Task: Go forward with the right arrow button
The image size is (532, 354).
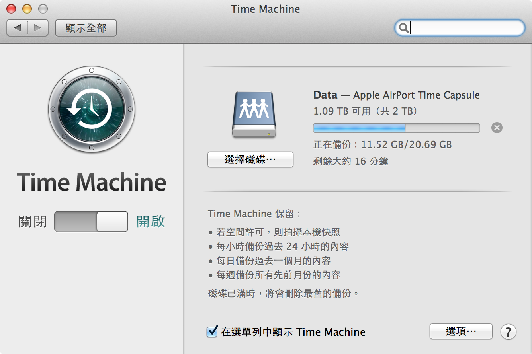Action: tap(38, 28)
